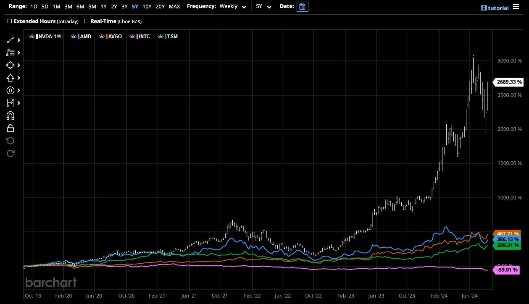Open the tutorial link

tap(498, 8)
